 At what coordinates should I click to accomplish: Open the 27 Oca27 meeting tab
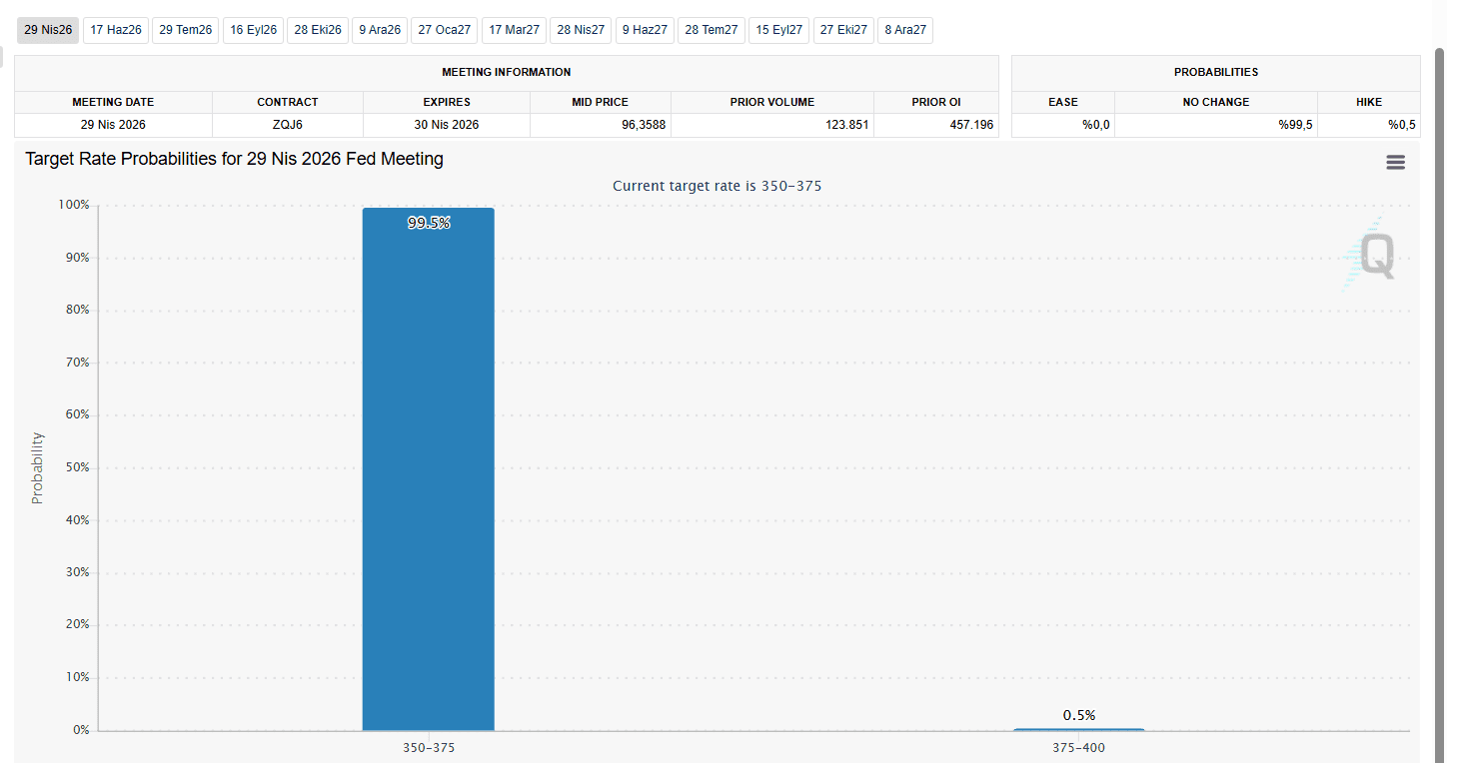445,30
